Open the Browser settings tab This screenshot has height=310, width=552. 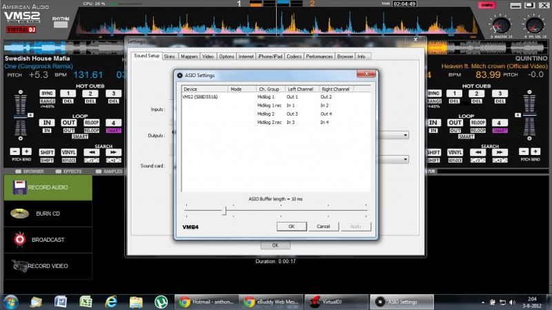(x=345, y=56)
